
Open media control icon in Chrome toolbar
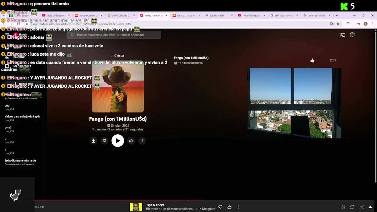[358, 24]
